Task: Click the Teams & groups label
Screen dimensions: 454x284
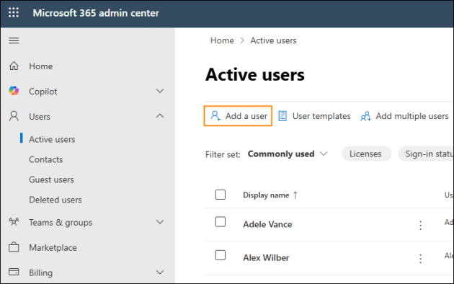Action: tap(61, 223)
